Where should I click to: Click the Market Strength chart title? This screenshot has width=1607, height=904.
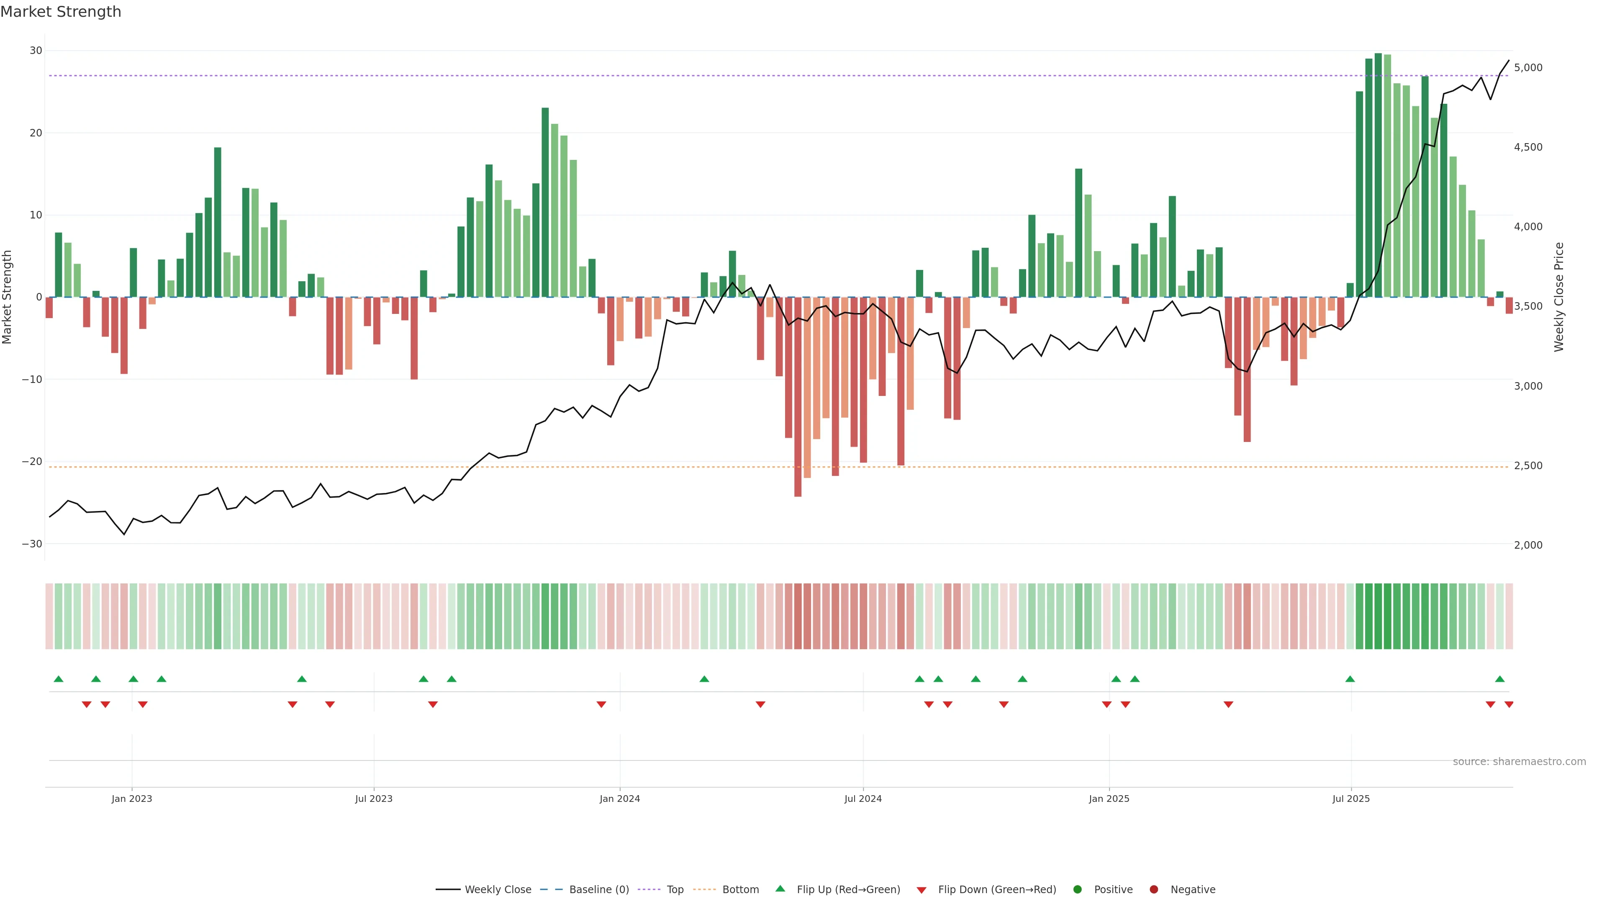(x=61, y=12)
